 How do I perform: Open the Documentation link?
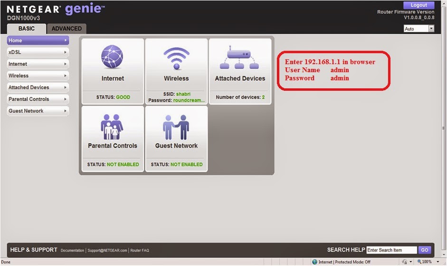(72, 250)
